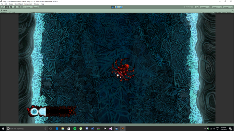The width and height of the screenshot is (234, 131).
Task: Select the Scale tool
Action: click(15, 7)
